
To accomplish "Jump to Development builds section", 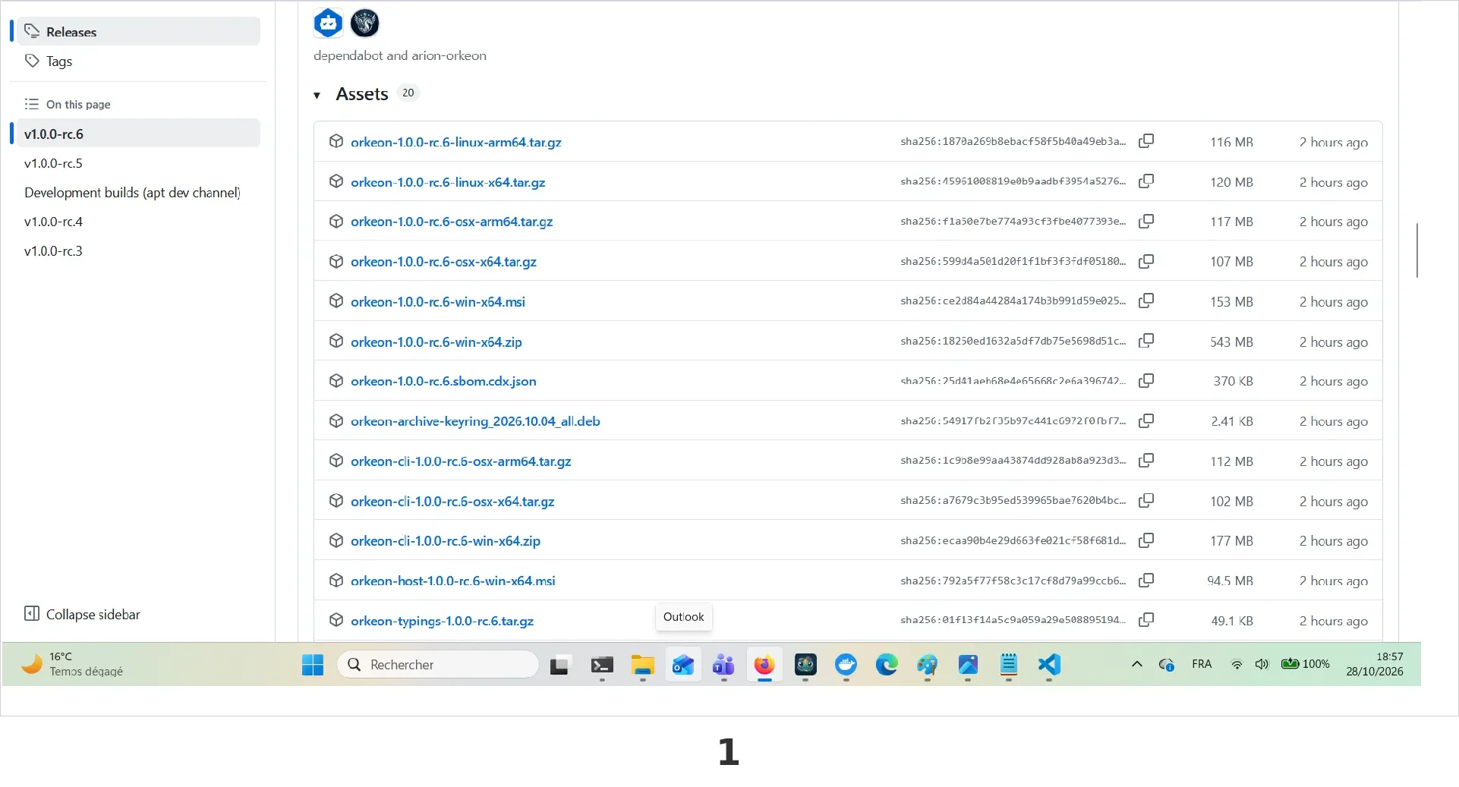I will tap(132, 192).
